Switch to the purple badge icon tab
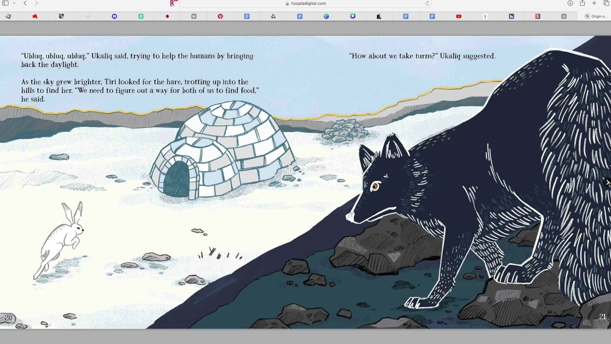 353,16
